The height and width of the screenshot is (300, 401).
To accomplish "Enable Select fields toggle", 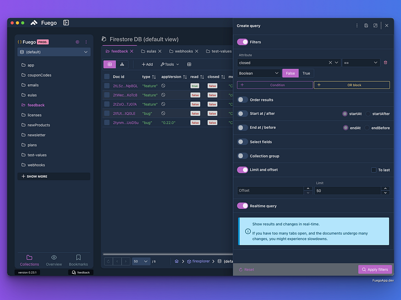I will point(242,141).
